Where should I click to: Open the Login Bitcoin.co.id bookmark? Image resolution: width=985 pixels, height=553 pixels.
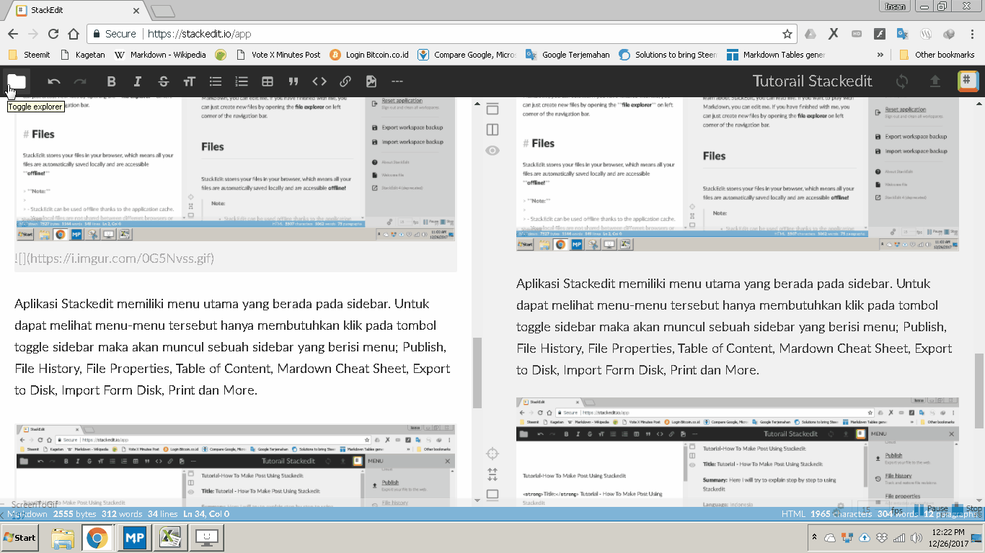pos(369,55)
